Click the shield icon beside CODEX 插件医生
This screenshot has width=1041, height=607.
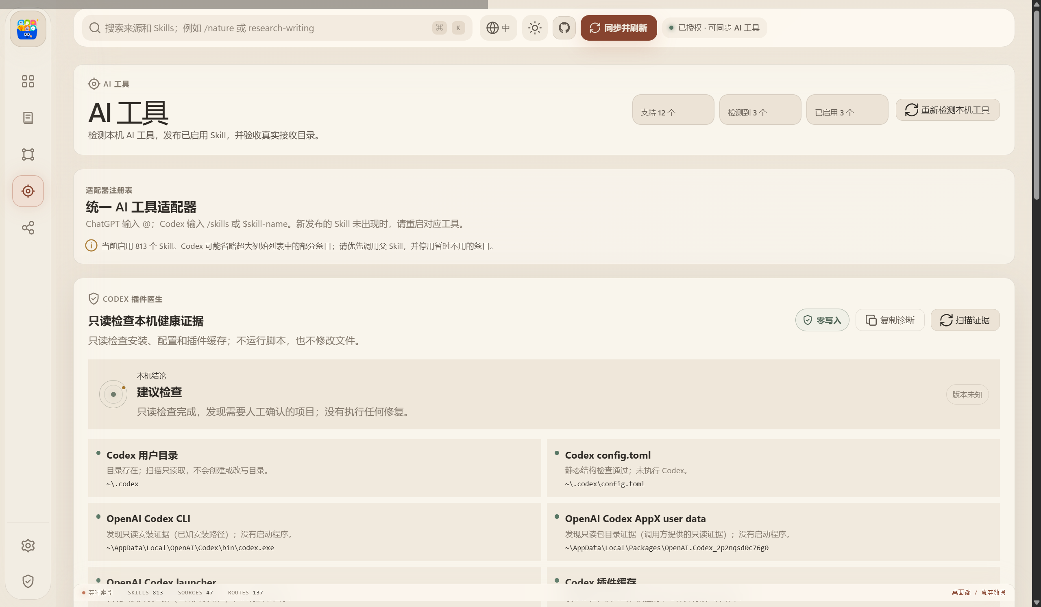[x=94, y=298]
